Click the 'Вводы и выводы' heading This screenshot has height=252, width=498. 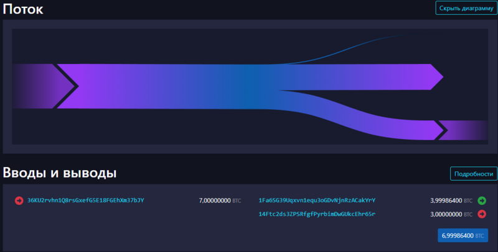click(60, 173)
